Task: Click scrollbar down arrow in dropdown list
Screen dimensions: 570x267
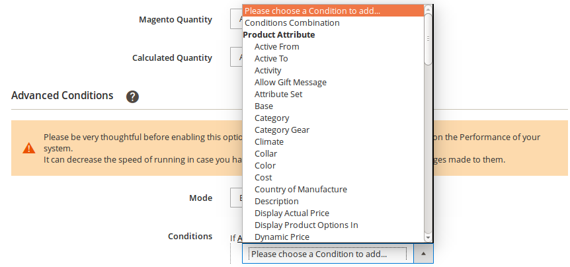Action: tap(428, 237)
